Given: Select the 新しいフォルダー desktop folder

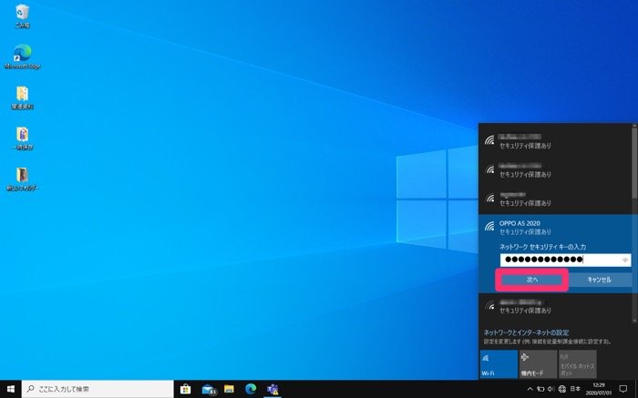Looking at the screenshot, I should pos(23,179).
